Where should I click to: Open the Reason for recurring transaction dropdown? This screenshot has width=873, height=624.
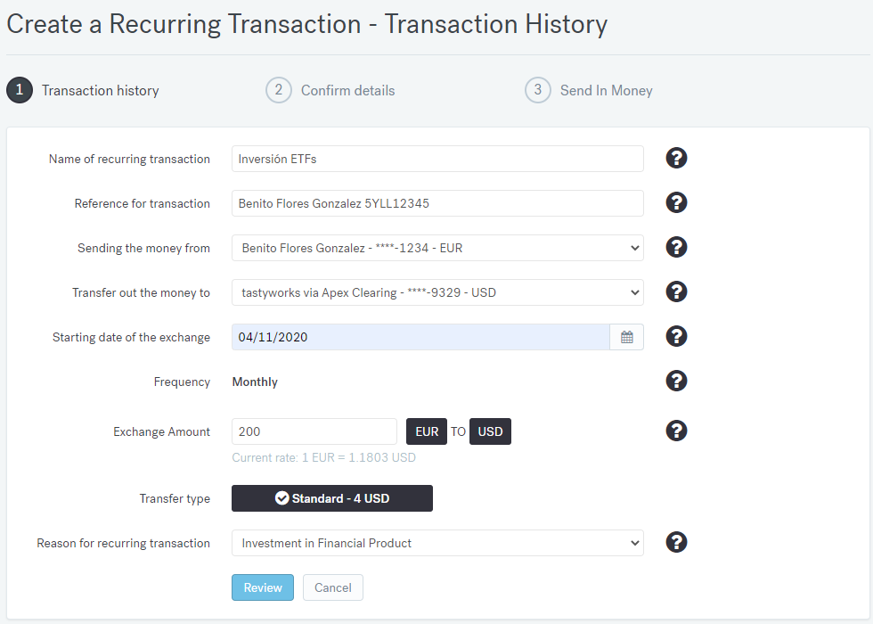pyautogui.click(x=437, y=543)
